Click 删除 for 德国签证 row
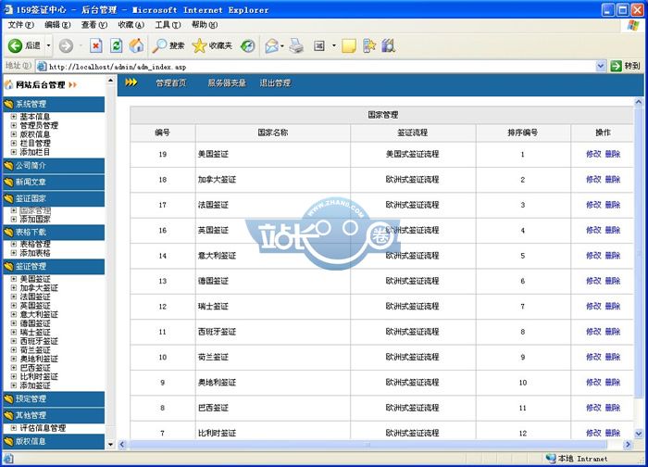 613,281
